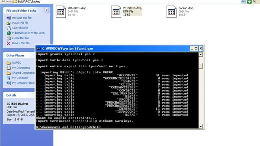The height and width of the screenshot is (146, 260).
Task: Choose Copy this file
Action: pos(20,28)
